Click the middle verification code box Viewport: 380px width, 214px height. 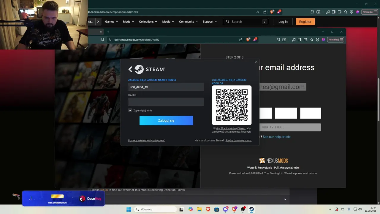pos(286,113)
